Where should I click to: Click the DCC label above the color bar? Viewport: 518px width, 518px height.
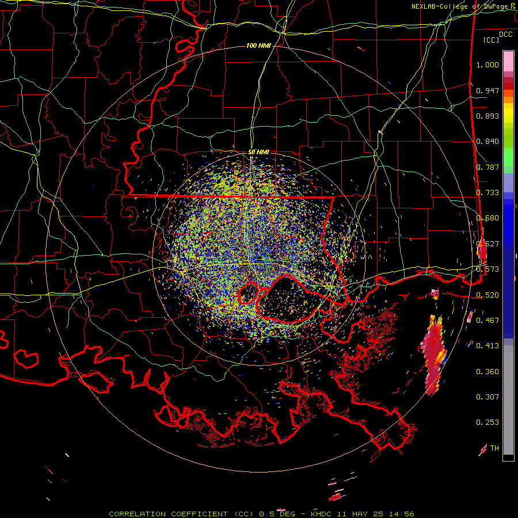click(506, 35)
